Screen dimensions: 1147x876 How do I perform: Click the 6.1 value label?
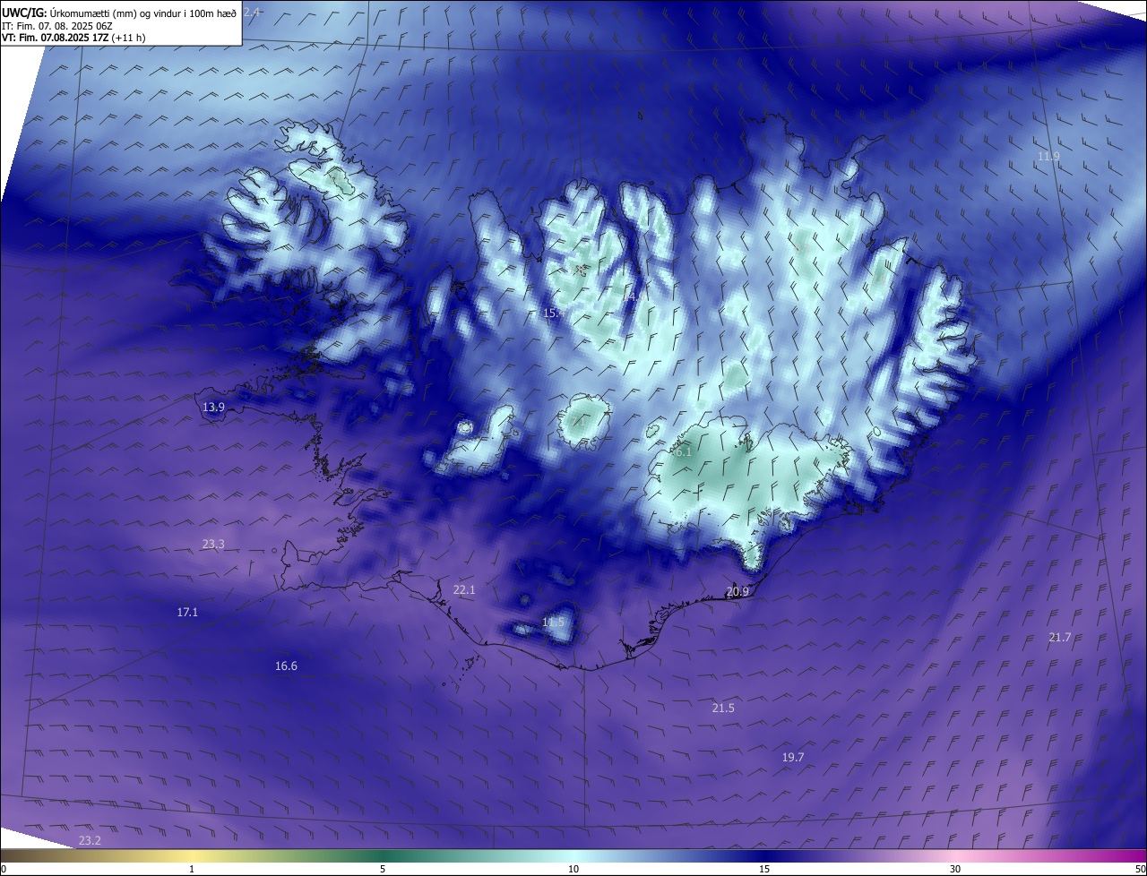click(683, 451)
